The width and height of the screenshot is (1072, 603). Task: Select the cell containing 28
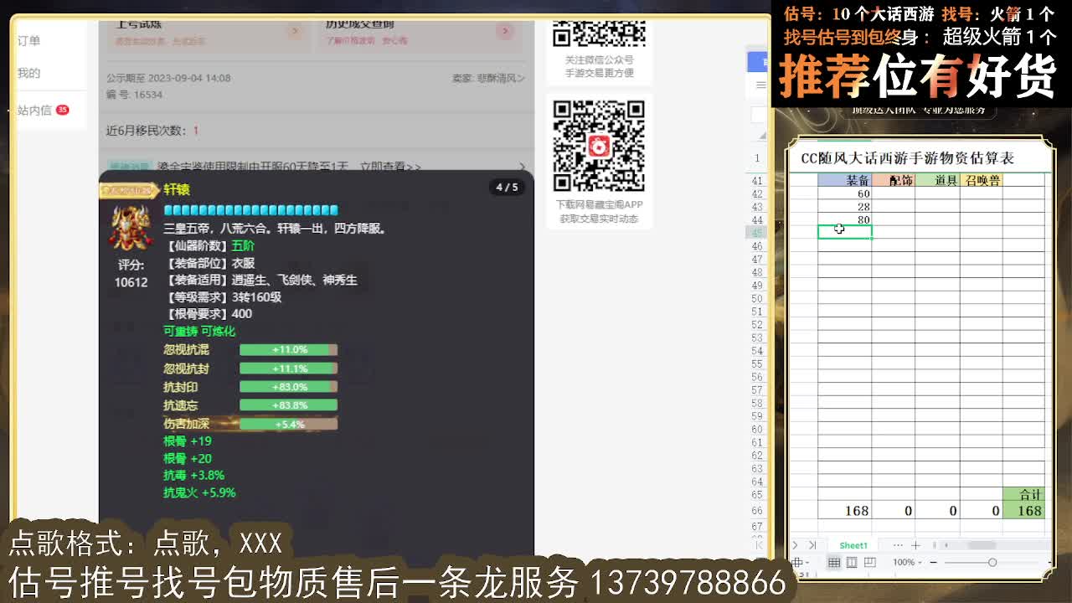coord(844,207)
